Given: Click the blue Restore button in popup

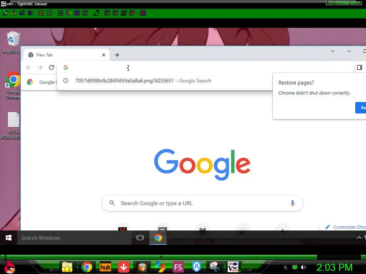Looking at the screenshot, I should (361, 108).
